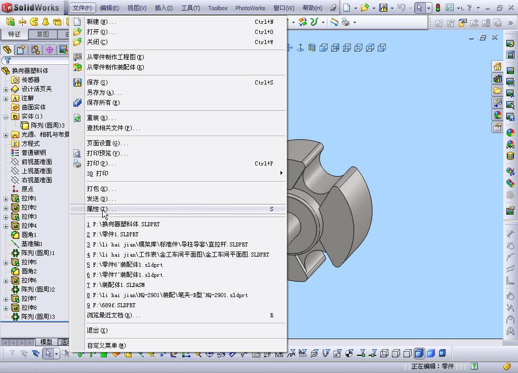The width and height of the screenshot is (518, 373).
Task: Click the filter icon in tree search
Action: pos(8,60)
